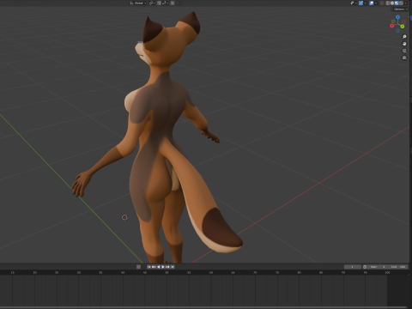
Task: Switch perspective/orthographic view icon
Action: [404, 58]
